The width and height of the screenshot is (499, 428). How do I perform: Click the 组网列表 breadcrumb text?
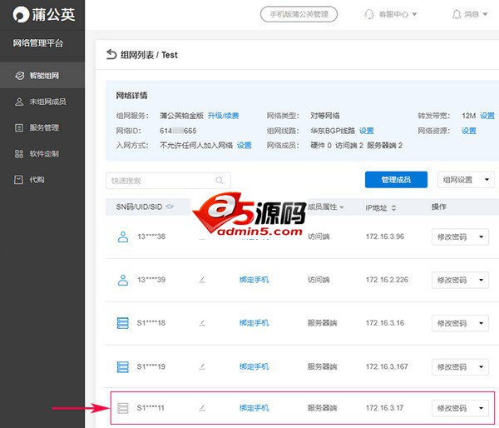pos(137,55)
